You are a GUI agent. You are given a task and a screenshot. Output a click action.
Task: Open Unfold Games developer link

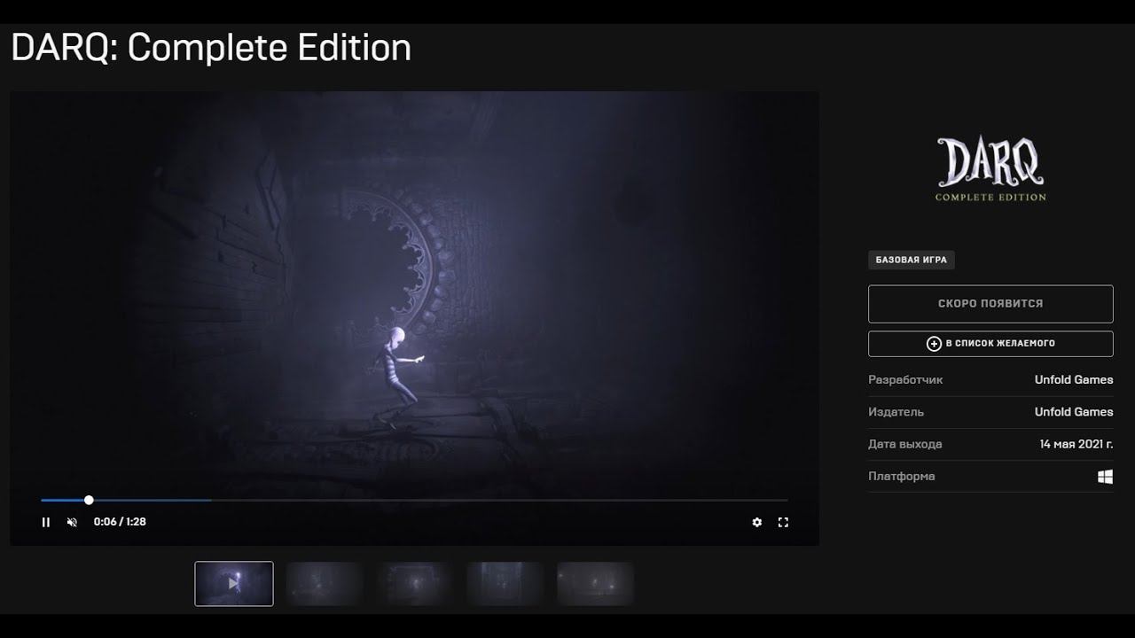coord(1074,380)
